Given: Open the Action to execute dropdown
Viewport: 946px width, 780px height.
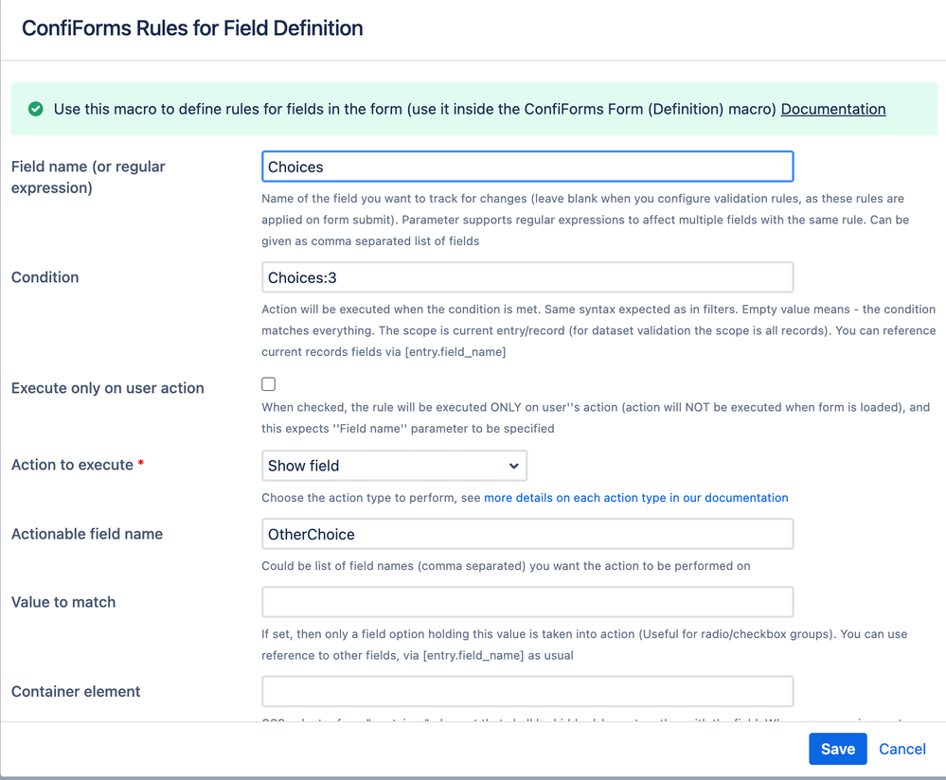Looking at the screenshot, I should point(394,466).
